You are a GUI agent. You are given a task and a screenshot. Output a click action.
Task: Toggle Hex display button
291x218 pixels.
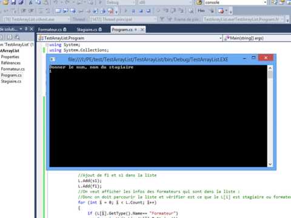click(x=201, y=11)
